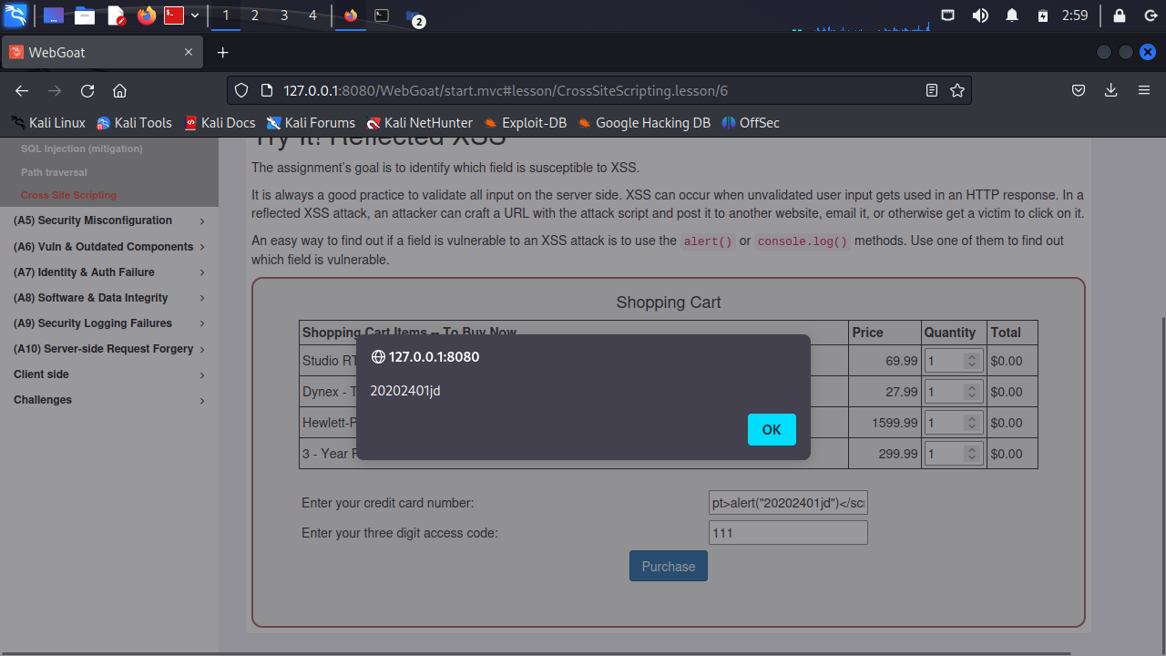Screen dimensions: 1166x656
Task: Click the three digit access code field
Action: pos(788,533)
